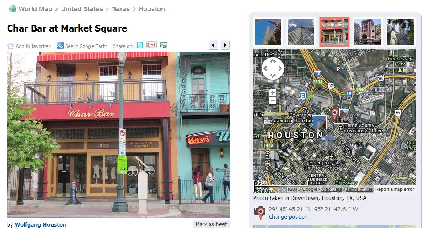Click the Hennessey Park tree icon
The height and width of the screenshot is (228, 424).
pos(400,70)
